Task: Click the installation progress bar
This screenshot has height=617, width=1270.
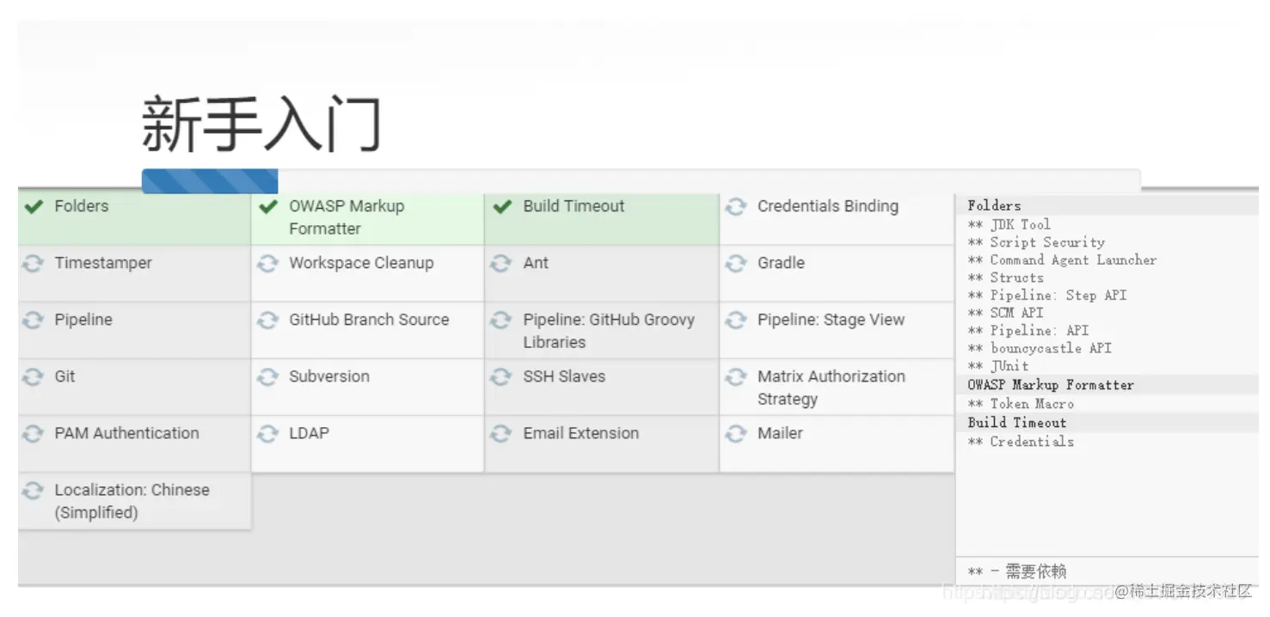Action: pyautogui.click(x=641, y=180)
